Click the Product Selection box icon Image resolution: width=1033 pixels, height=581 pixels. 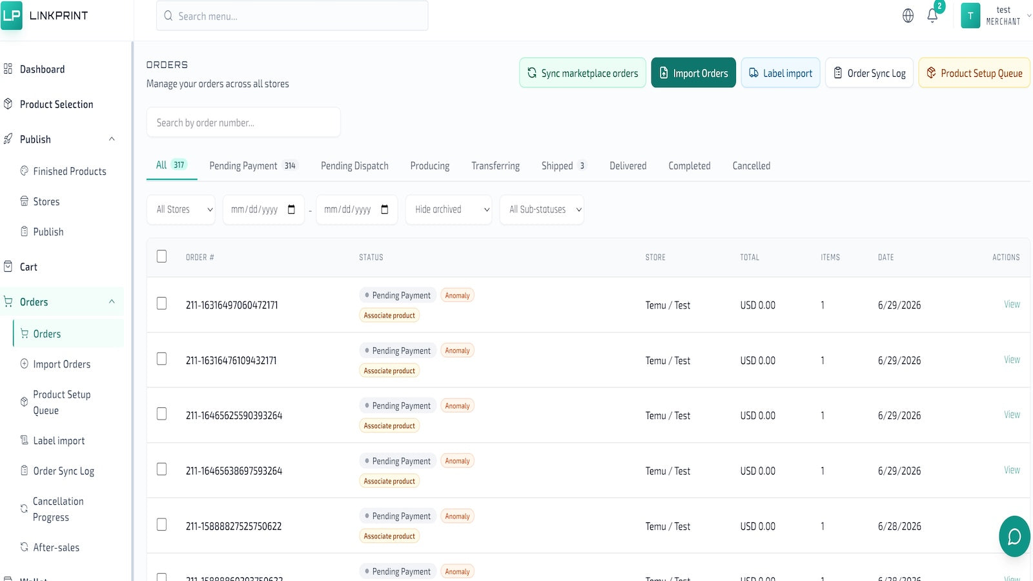tap(8, 104)
